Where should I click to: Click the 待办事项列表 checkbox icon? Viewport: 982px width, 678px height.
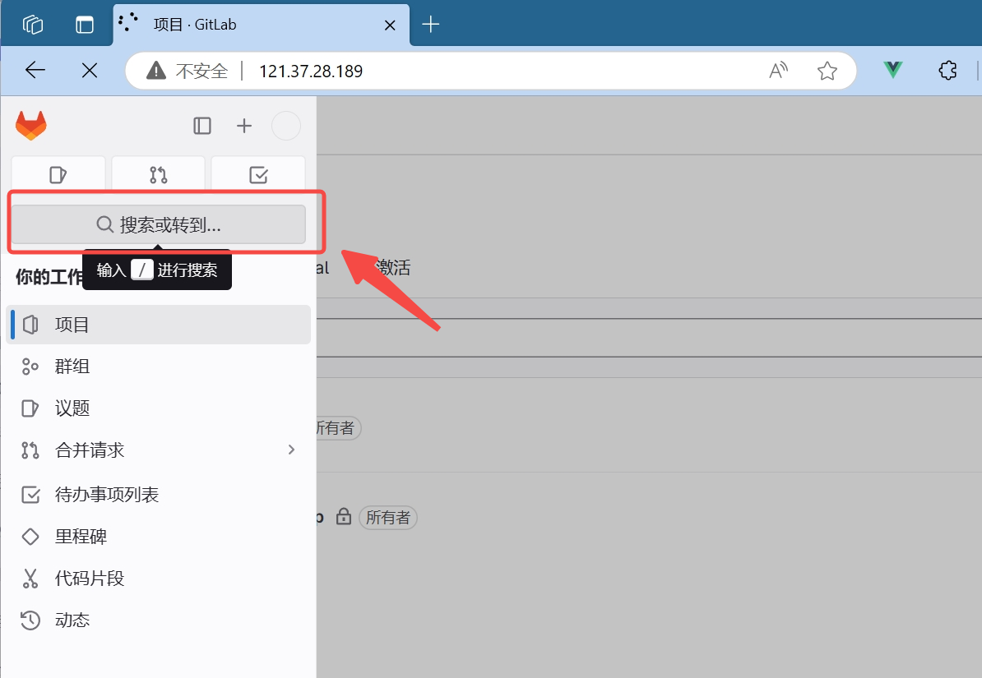(x=30, y=495)
